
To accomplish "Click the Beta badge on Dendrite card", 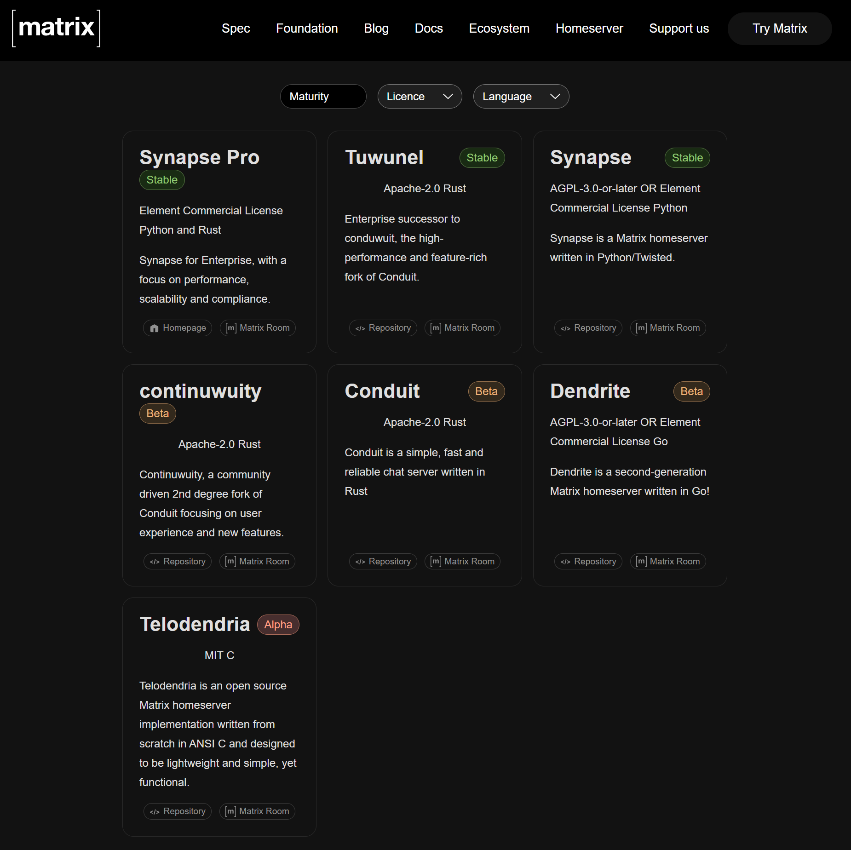I will pyautogui.click(x=692, y=391).
